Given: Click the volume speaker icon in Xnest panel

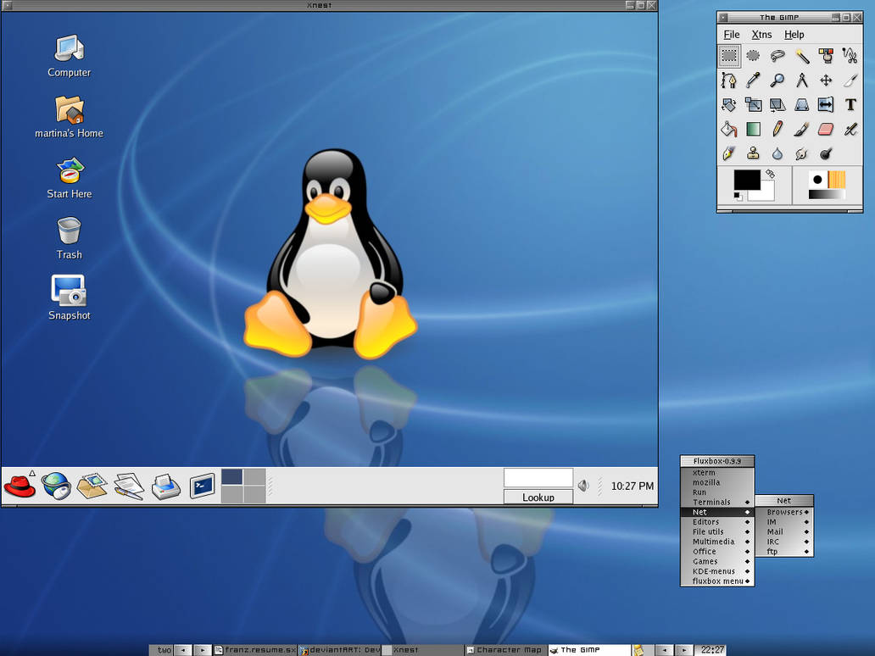Looking at the screenshot, I should pyautogui.click(x=583, y=486).
